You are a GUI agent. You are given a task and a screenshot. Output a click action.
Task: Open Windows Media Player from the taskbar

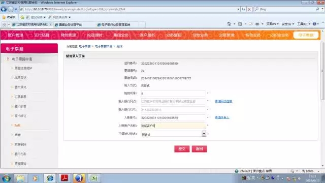(35, 178)
